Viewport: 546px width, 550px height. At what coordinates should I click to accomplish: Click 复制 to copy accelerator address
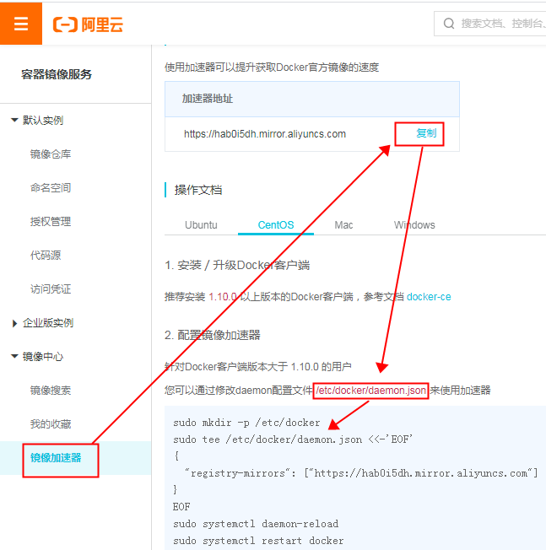(x=426, y=133)
